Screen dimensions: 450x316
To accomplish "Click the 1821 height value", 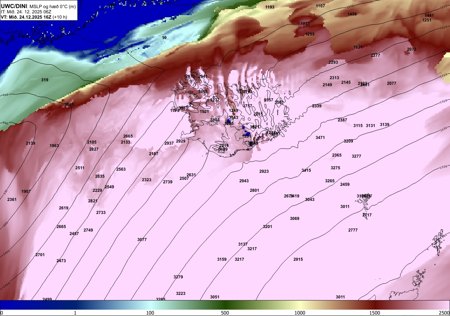I will click(358, 47).
